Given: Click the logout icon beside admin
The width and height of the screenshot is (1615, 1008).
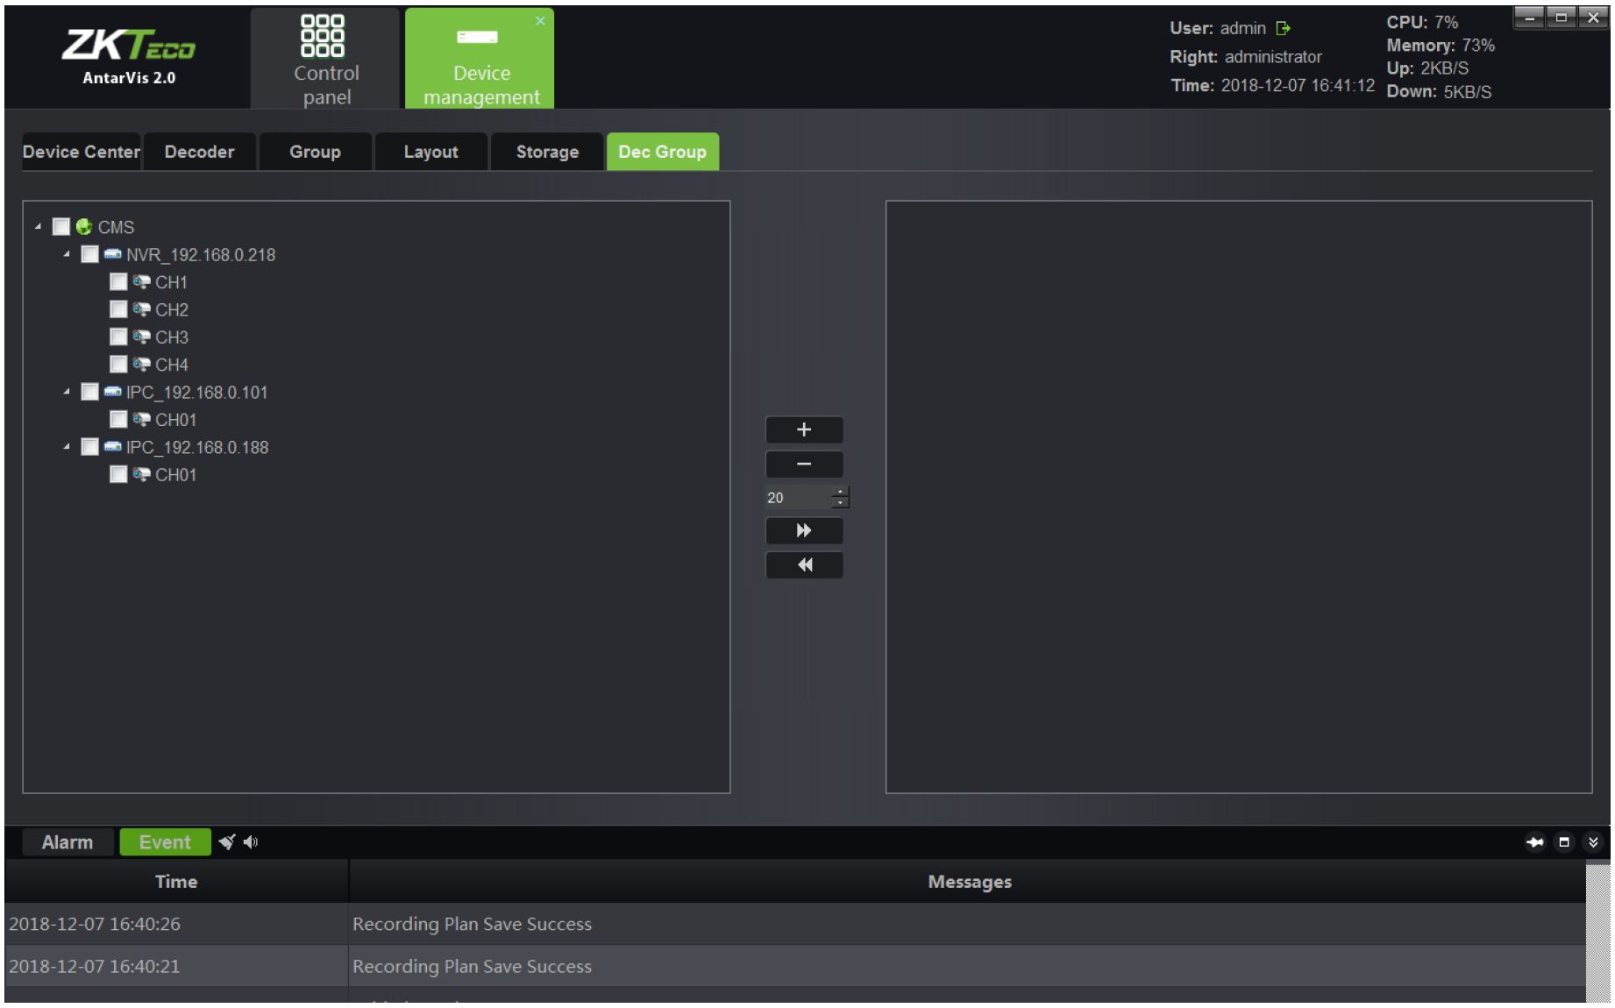Looking at the screenshot, I should pyautogui.click(x=1284, y=29).
